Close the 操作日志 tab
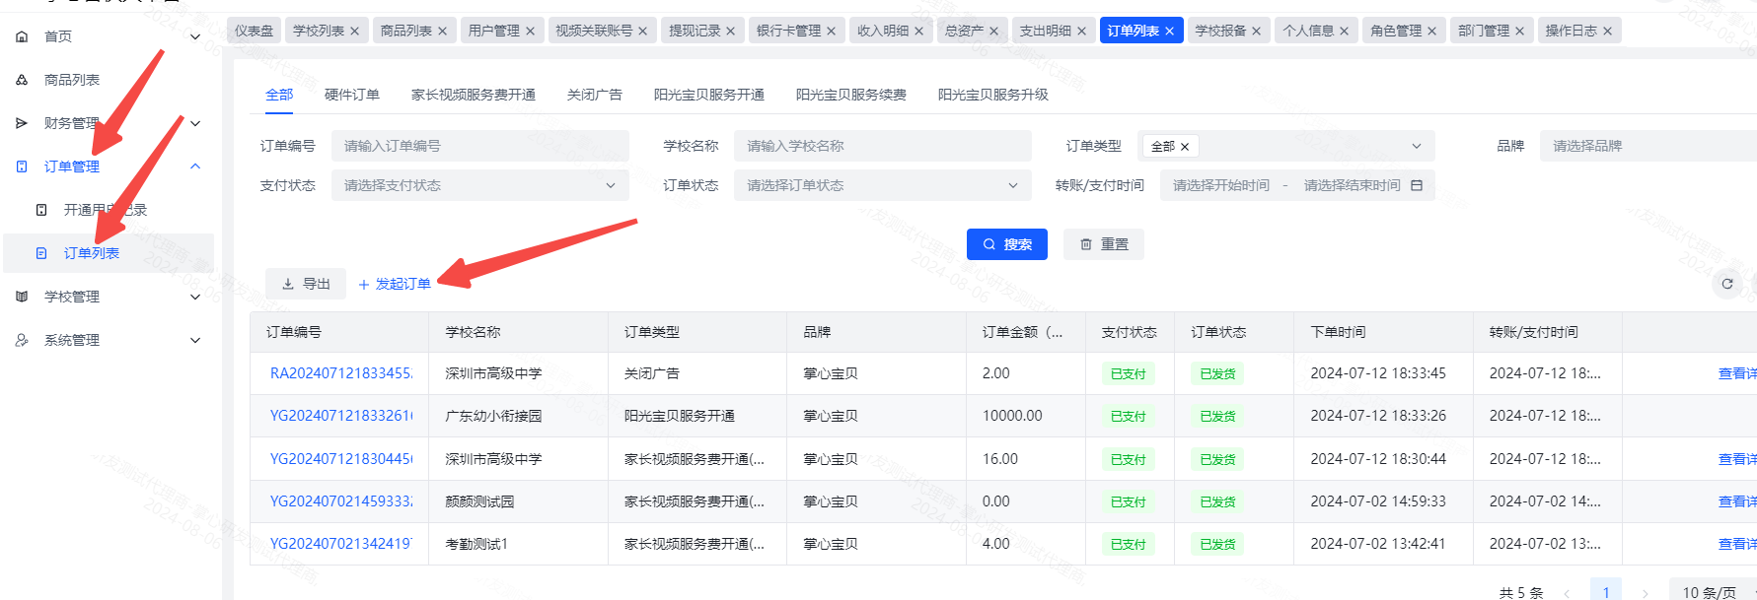 click(x=1607, y=32)
